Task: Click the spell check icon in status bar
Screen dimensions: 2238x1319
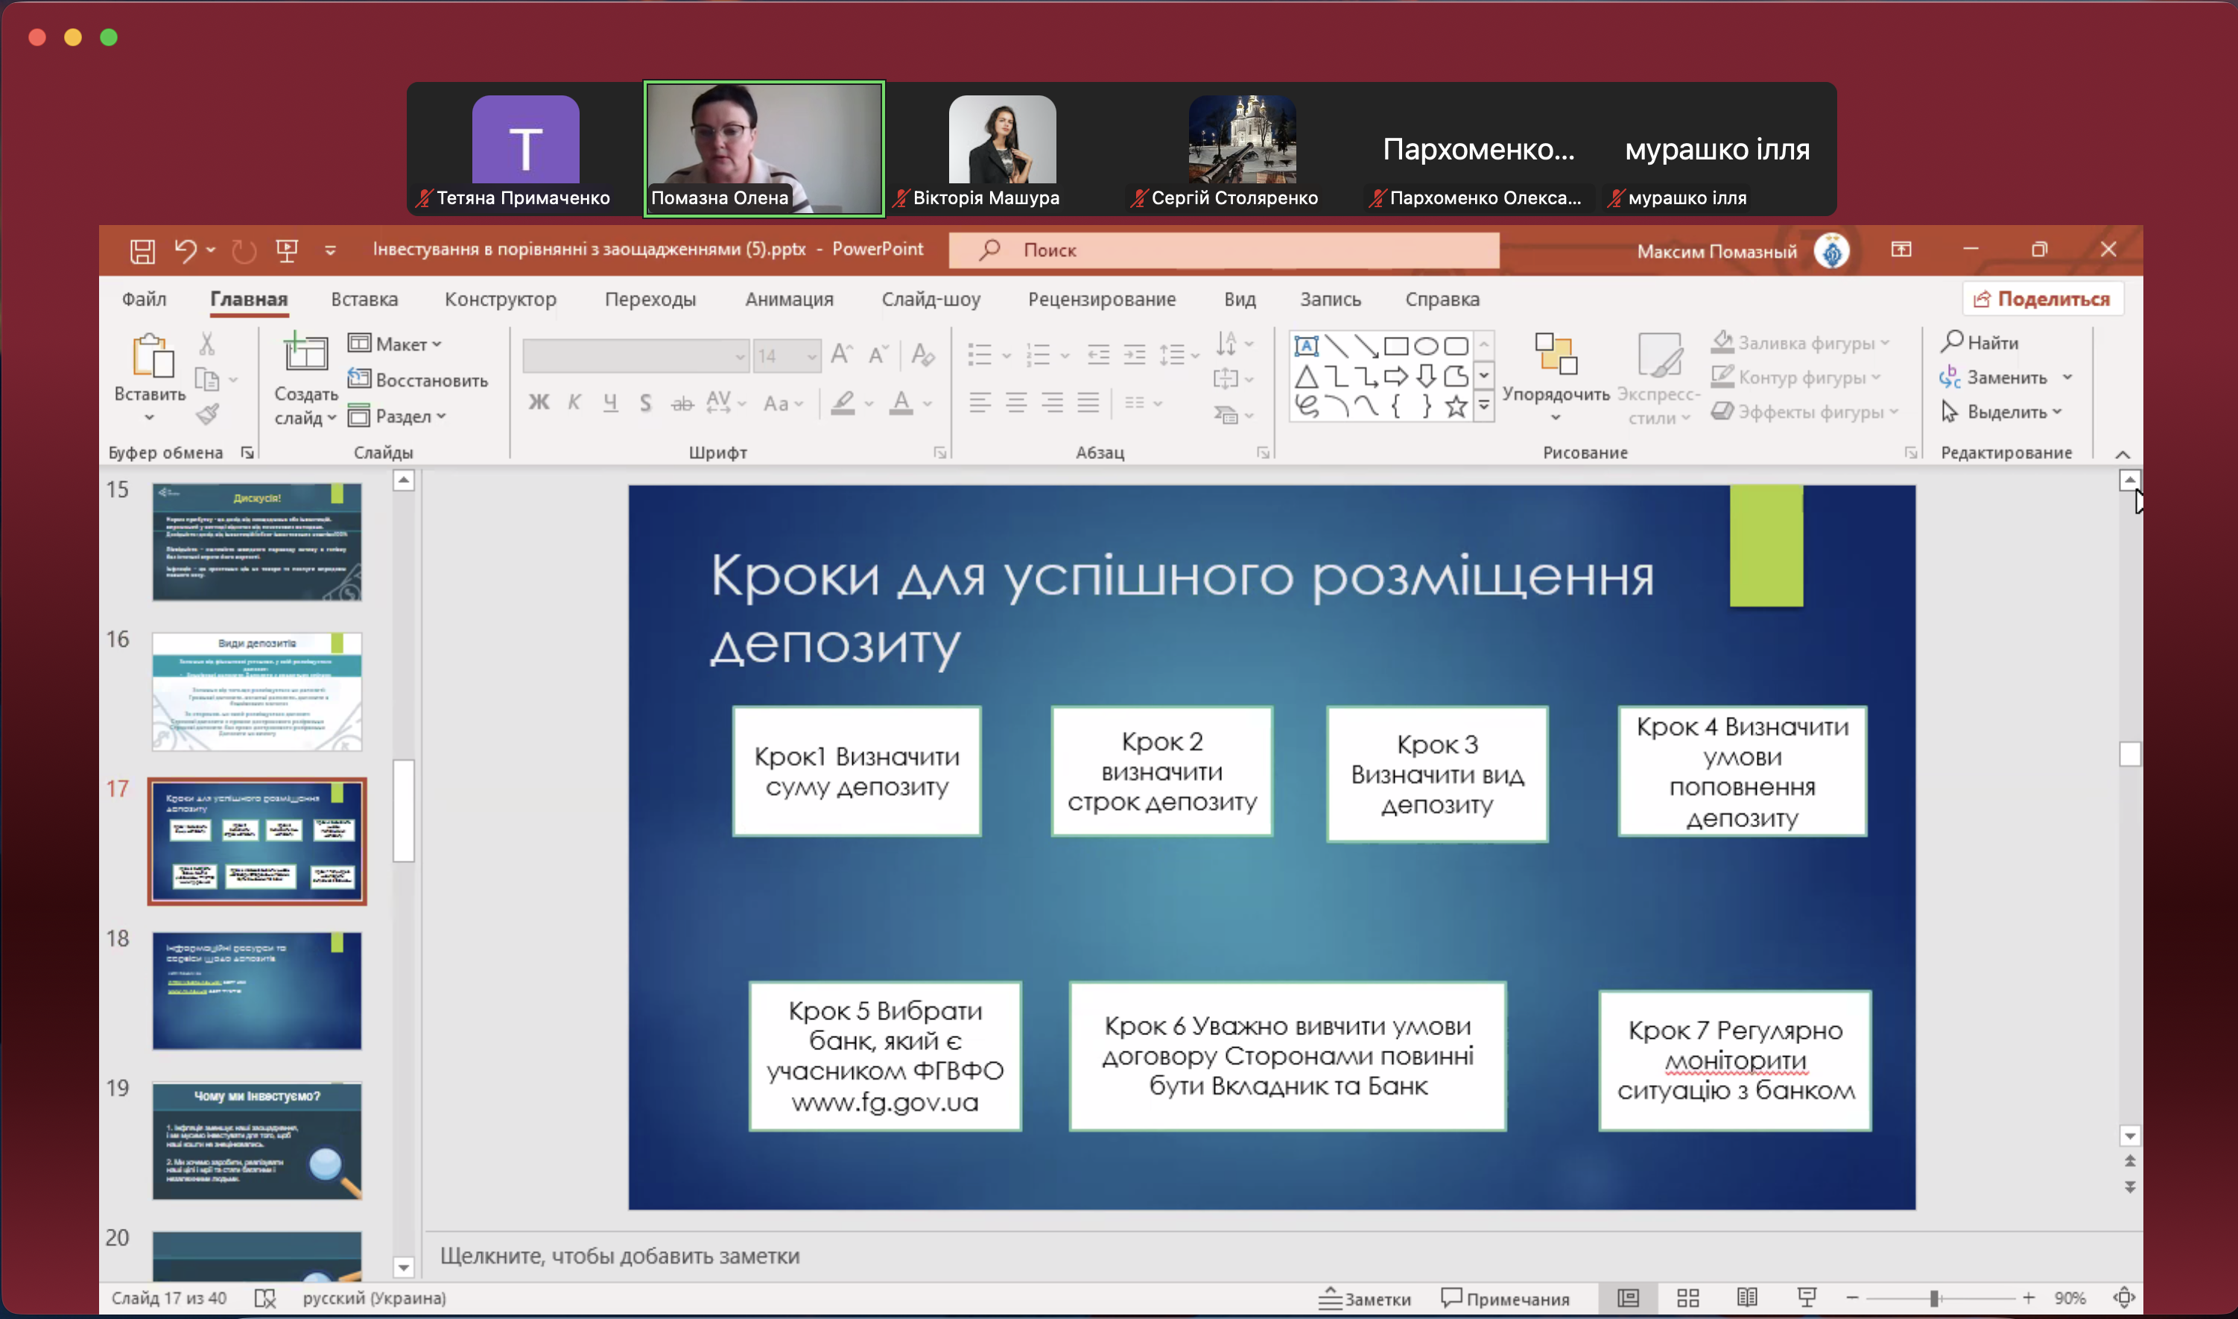Action: point(264,1299)
